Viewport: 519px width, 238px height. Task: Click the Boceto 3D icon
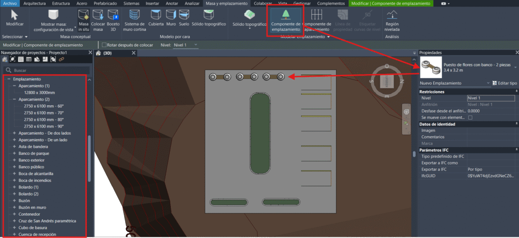tap(114, 20)
